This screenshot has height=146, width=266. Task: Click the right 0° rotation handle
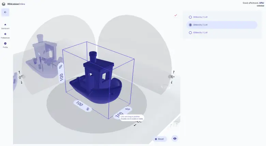pos(173,77)
